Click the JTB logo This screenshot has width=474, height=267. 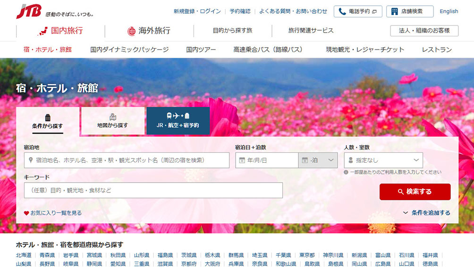point(29,11)
